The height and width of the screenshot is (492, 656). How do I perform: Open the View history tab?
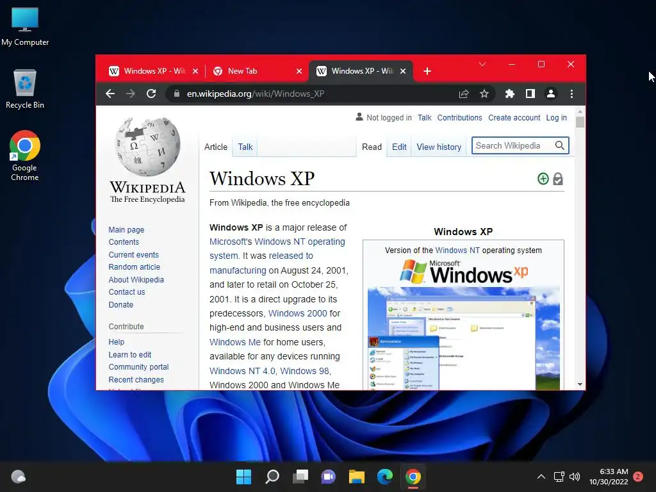[x=439, y=147]
